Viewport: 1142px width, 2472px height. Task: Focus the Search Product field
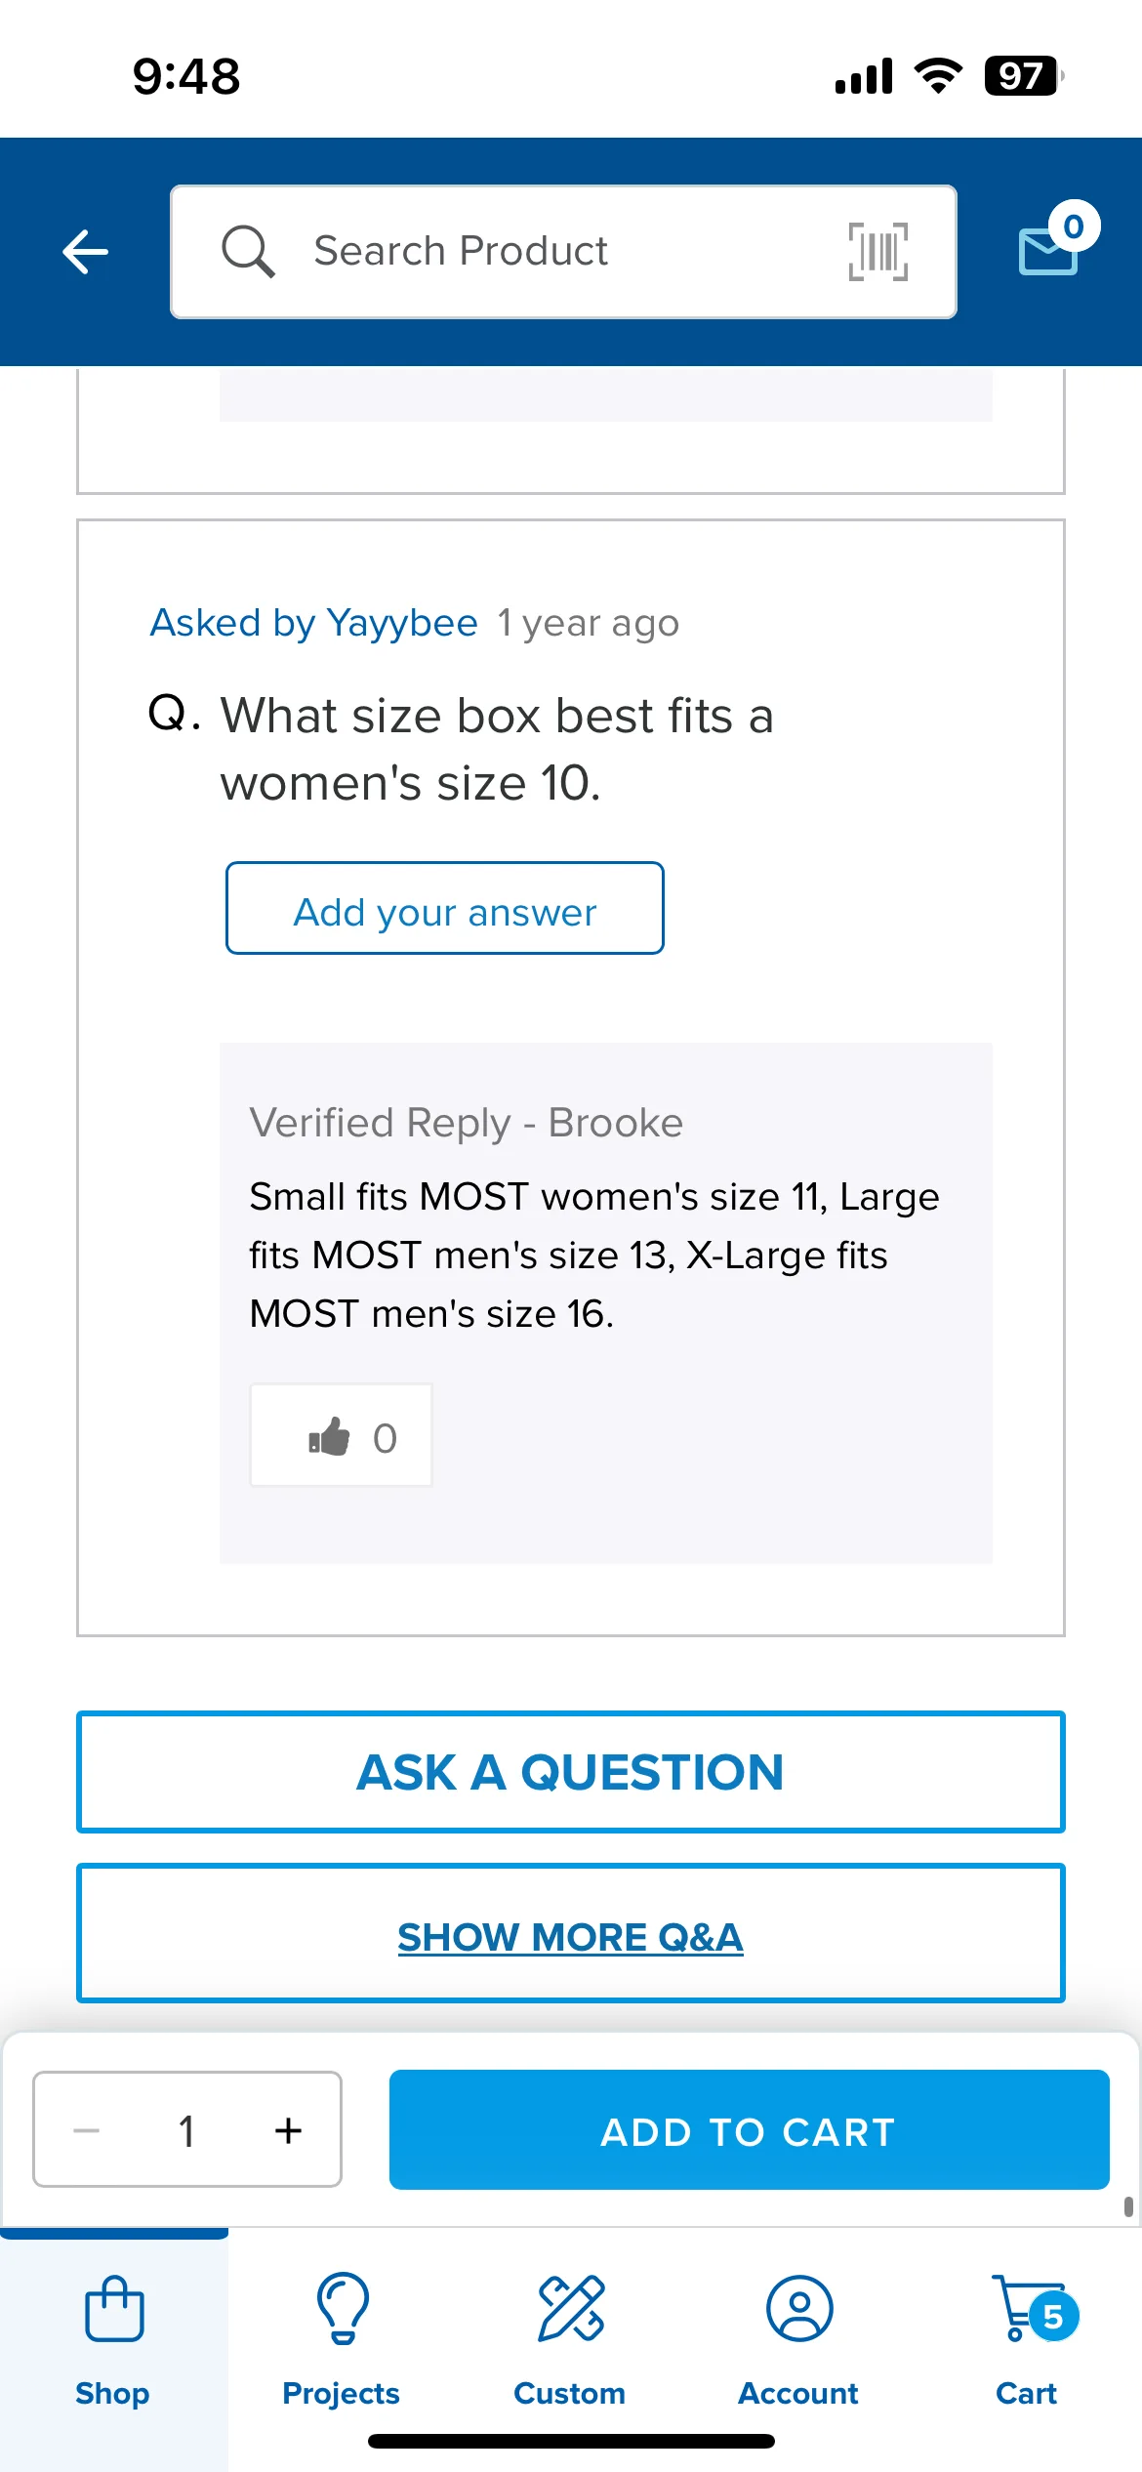click(x=563, y=252)
